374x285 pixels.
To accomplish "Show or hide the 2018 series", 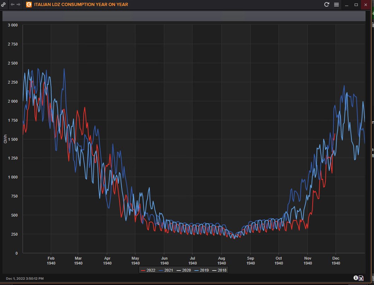I will click(x=220, y=270).
